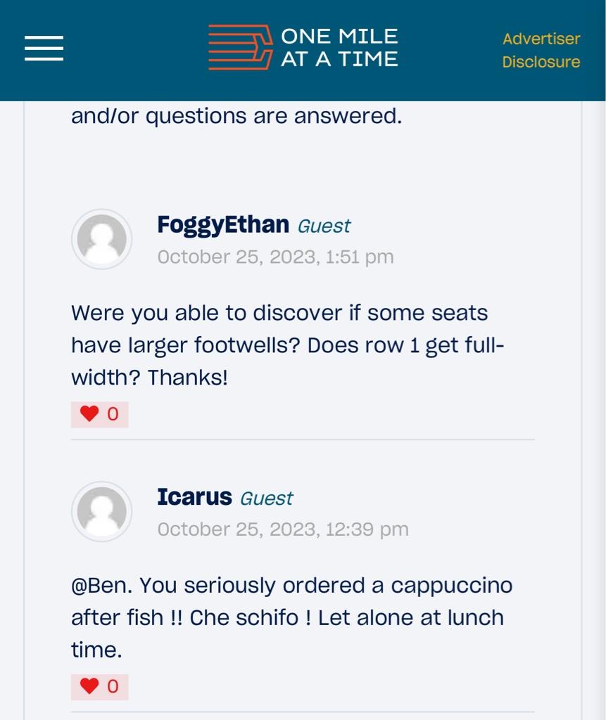Click FoggyEthan's avatar image

coord(101,239)
